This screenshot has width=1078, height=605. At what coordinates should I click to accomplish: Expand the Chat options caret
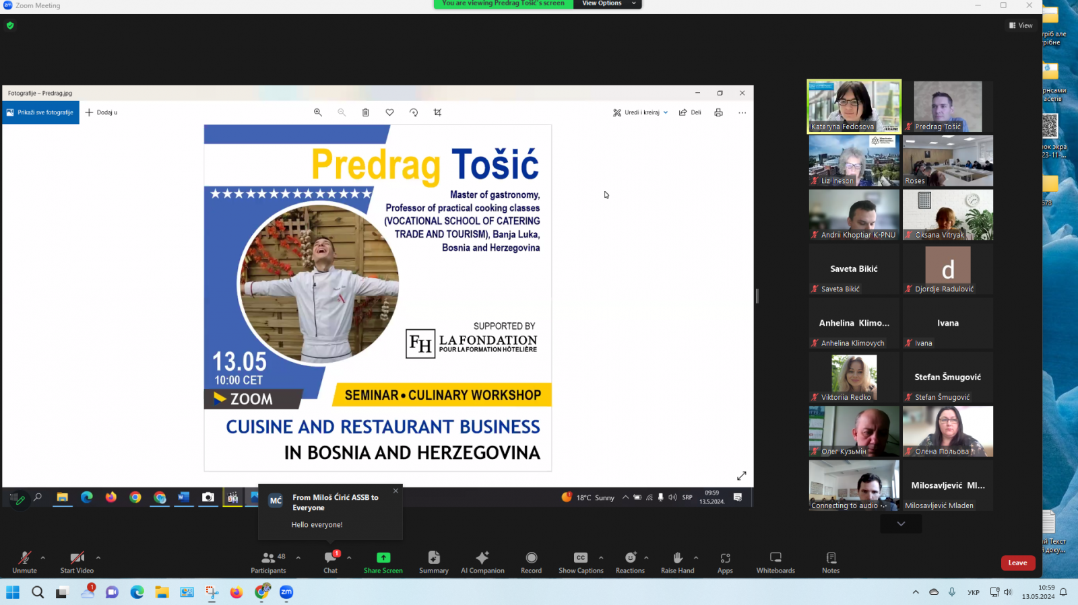point(349,557)
